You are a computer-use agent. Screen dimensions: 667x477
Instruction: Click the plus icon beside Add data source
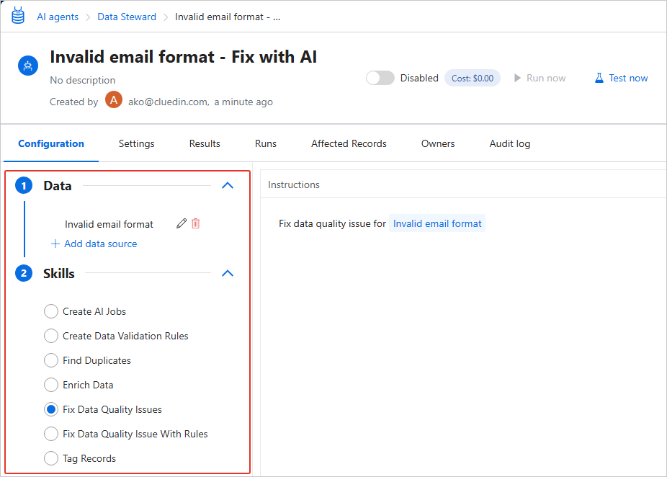[55, 244]
